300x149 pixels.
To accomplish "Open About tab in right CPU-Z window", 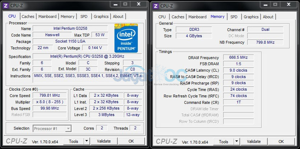I will tap(268, 17).
